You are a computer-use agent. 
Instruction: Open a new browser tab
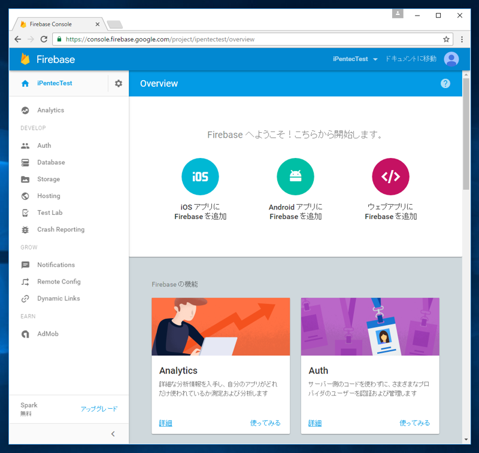click(115, 25)
